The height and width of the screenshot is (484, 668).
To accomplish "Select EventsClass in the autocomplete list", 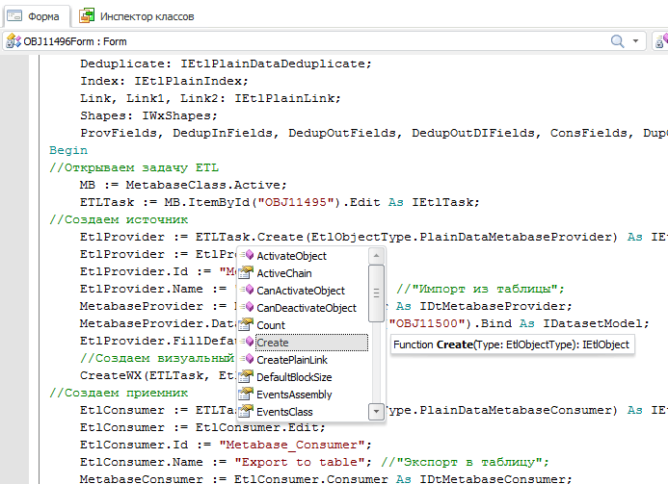I will 284,412.
